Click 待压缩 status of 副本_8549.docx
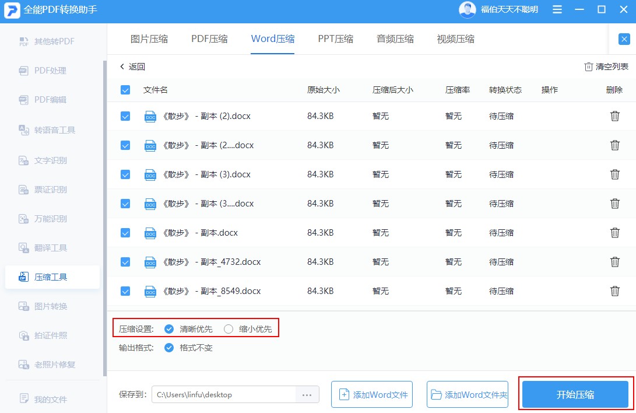This screenshot has width=636, height=413. (x=501, y=291)
